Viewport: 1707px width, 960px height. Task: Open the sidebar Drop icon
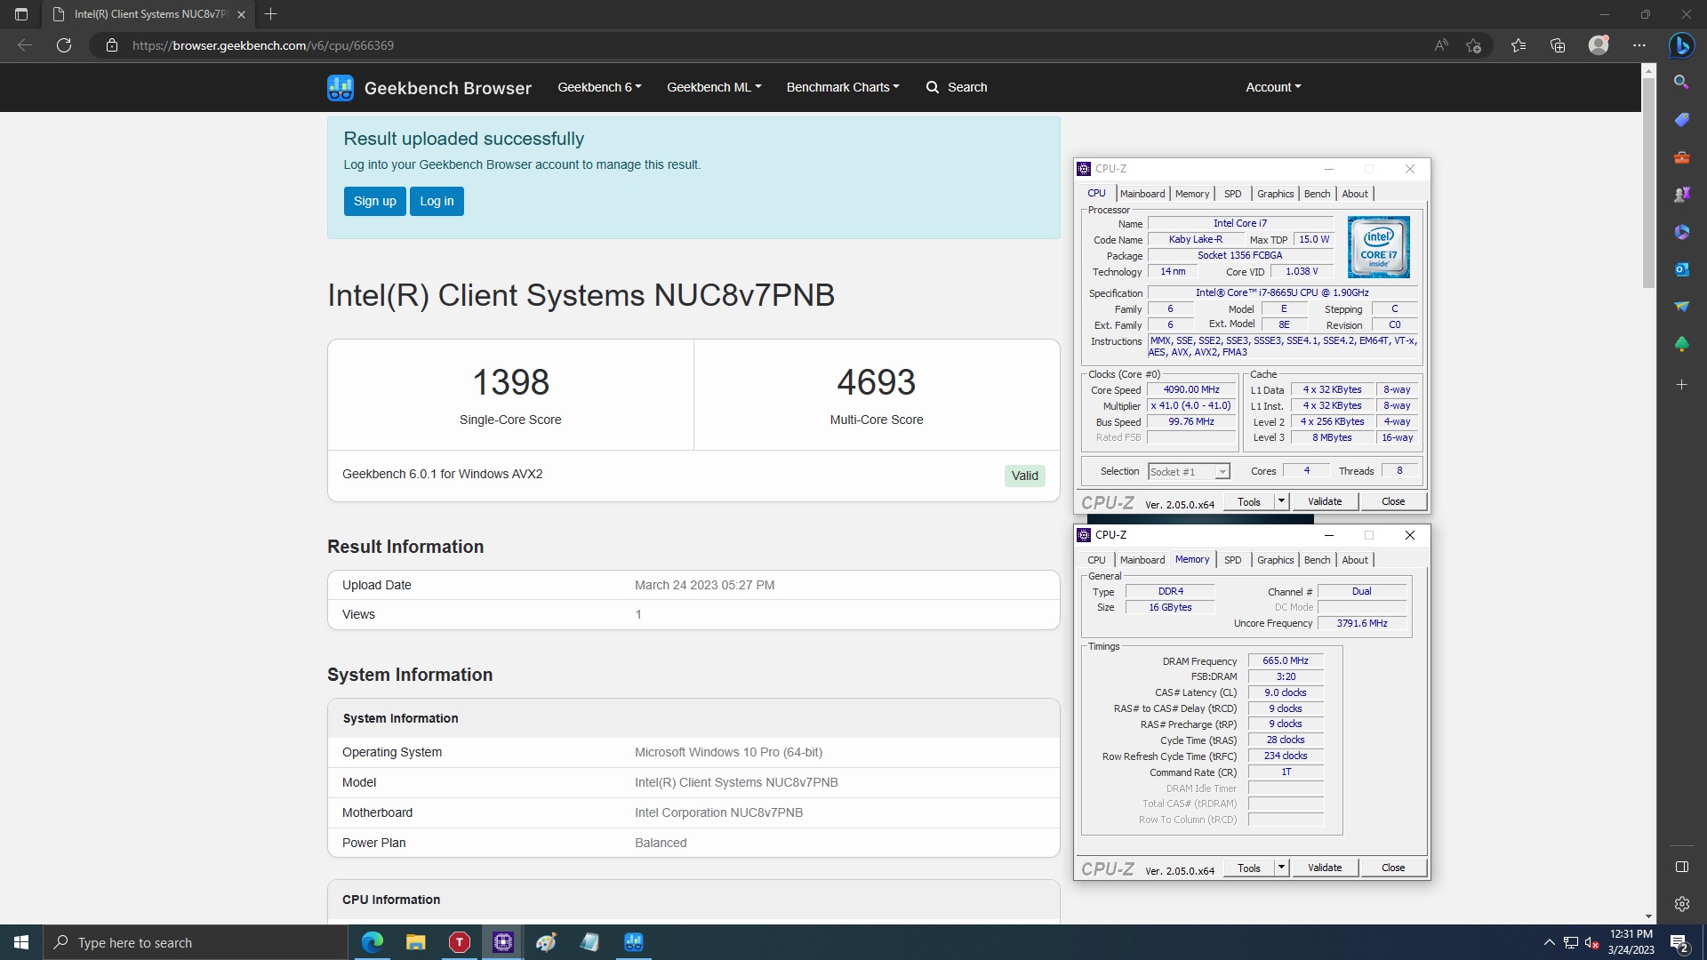[x=1681, y=307]
